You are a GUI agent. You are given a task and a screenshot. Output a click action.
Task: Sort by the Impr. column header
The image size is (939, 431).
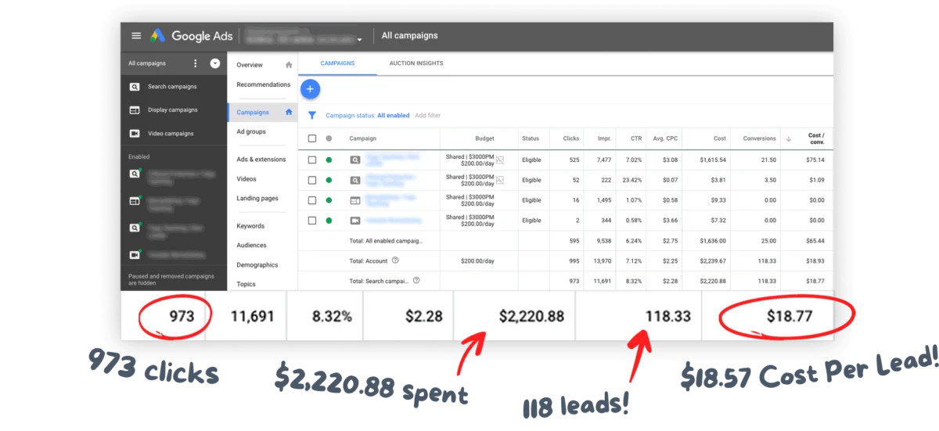603,138
